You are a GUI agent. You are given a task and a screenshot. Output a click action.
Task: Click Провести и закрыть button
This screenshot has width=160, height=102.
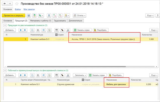tap(14, 16)
